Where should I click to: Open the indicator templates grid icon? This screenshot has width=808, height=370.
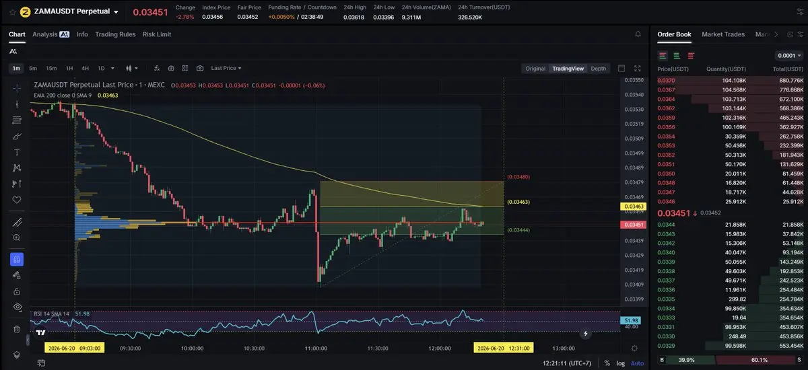pos(185,68)
